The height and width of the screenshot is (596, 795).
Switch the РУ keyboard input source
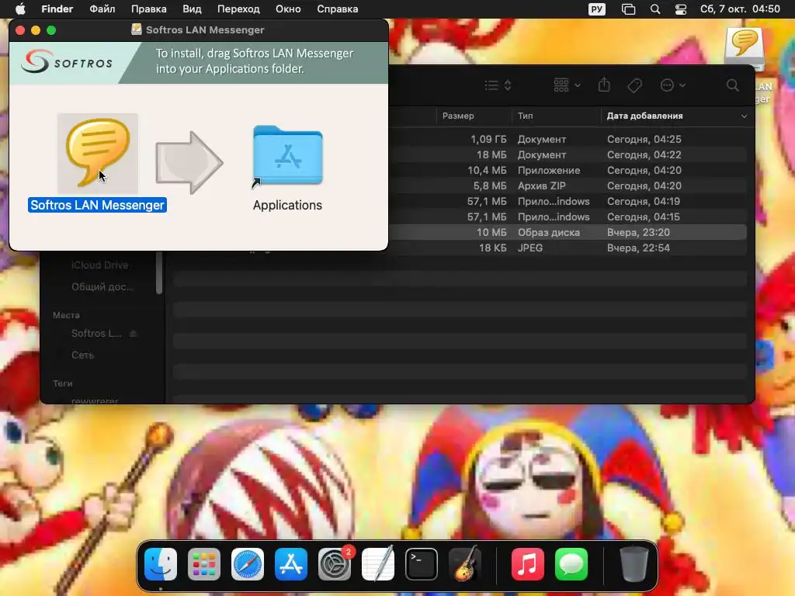click(x=597, y=9)
